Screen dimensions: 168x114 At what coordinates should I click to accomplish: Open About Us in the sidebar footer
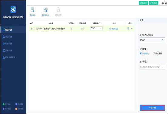(7, 109)
